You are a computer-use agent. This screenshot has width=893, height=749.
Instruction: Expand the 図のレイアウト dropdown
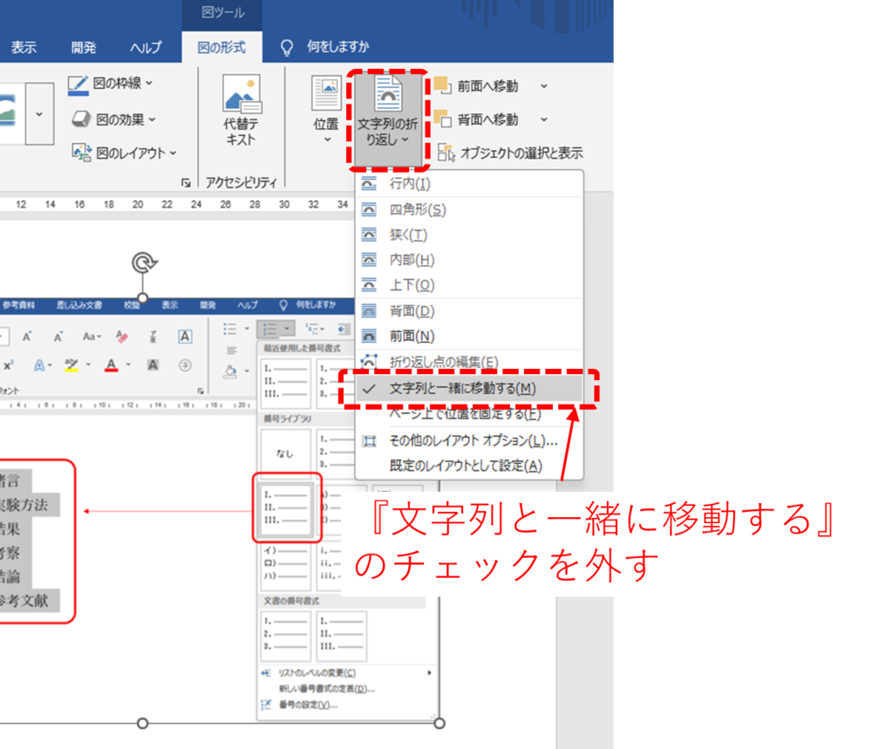(x=173, y=153)
